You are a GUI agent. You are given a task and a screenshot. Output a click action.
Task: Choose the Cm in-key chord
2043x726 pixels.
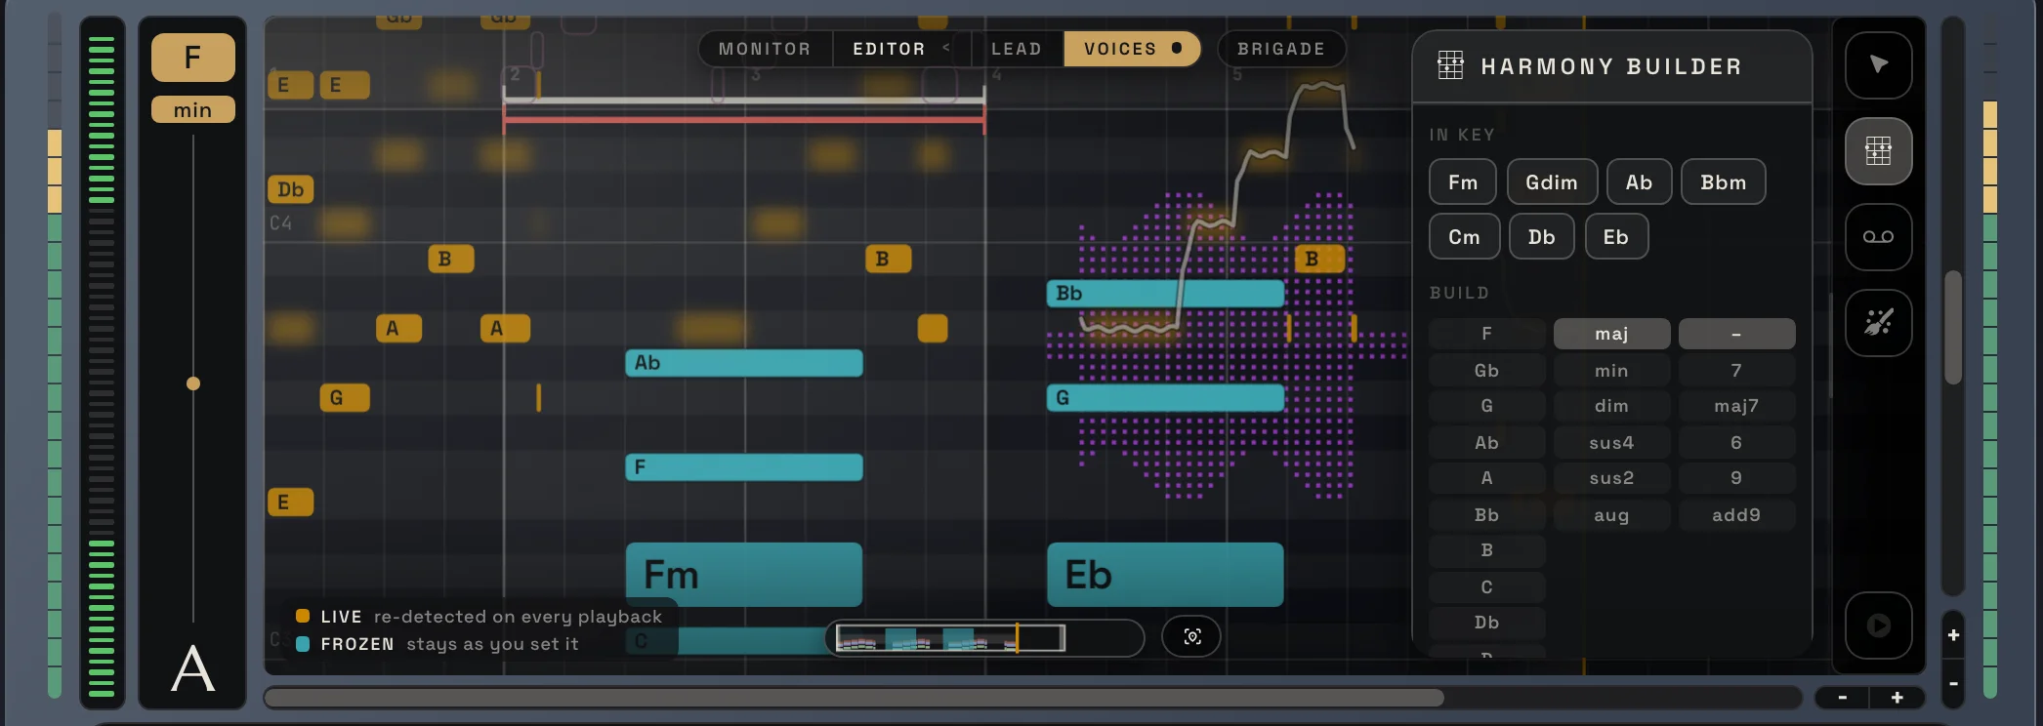1464,237
